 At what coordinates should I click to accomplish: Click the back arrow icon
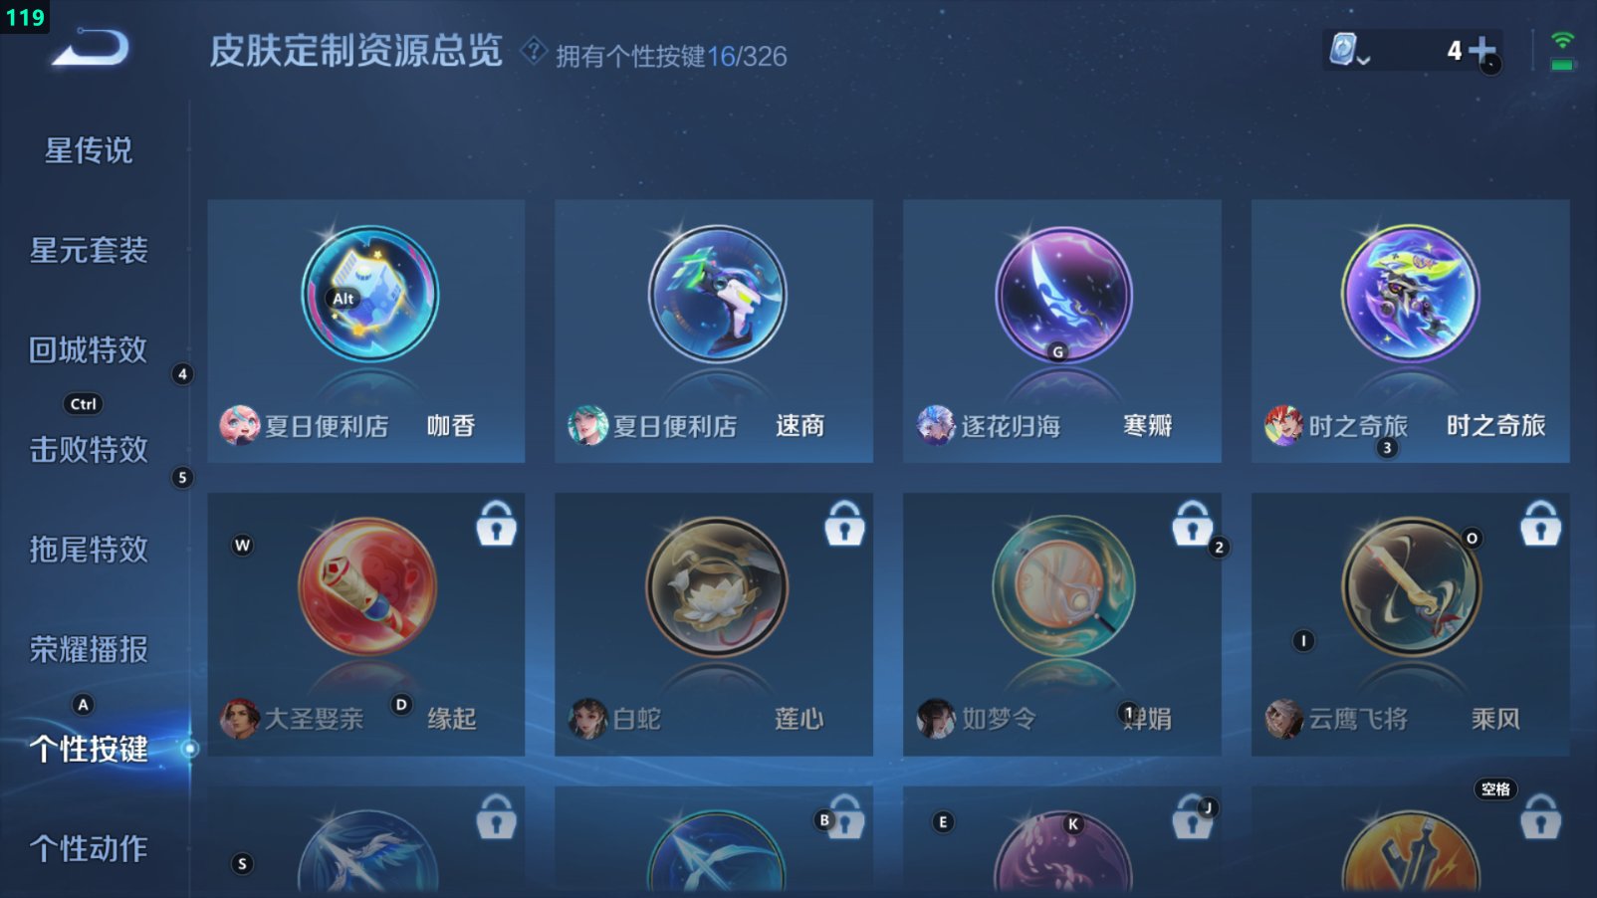[91, 47]
